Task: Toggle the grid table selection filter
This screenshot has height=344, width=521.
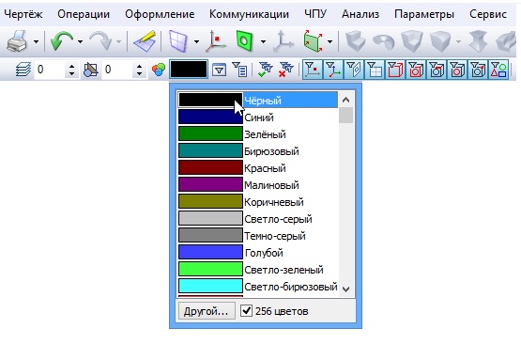Action: [375, 70]
